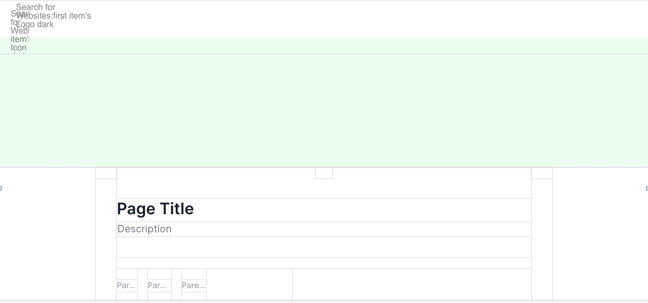
Task: Click the Description text field
Action: click(144, 229)
